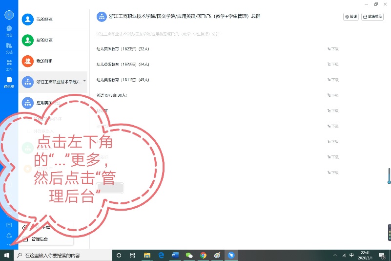Open the 工作 workbench sidebar icon
391x261 pixels.
(9, 65)
